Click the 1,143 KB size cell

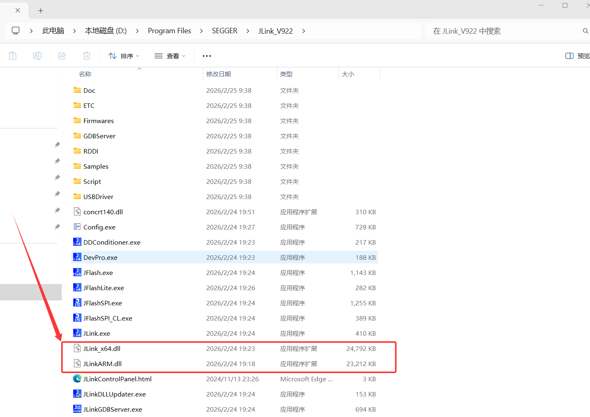pyautogui.click(x=363, y=273)
